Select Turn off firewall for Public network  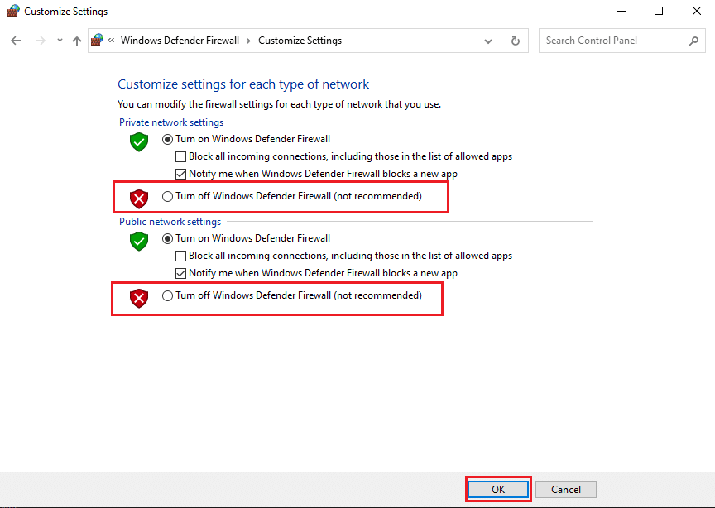coord(168,296)
